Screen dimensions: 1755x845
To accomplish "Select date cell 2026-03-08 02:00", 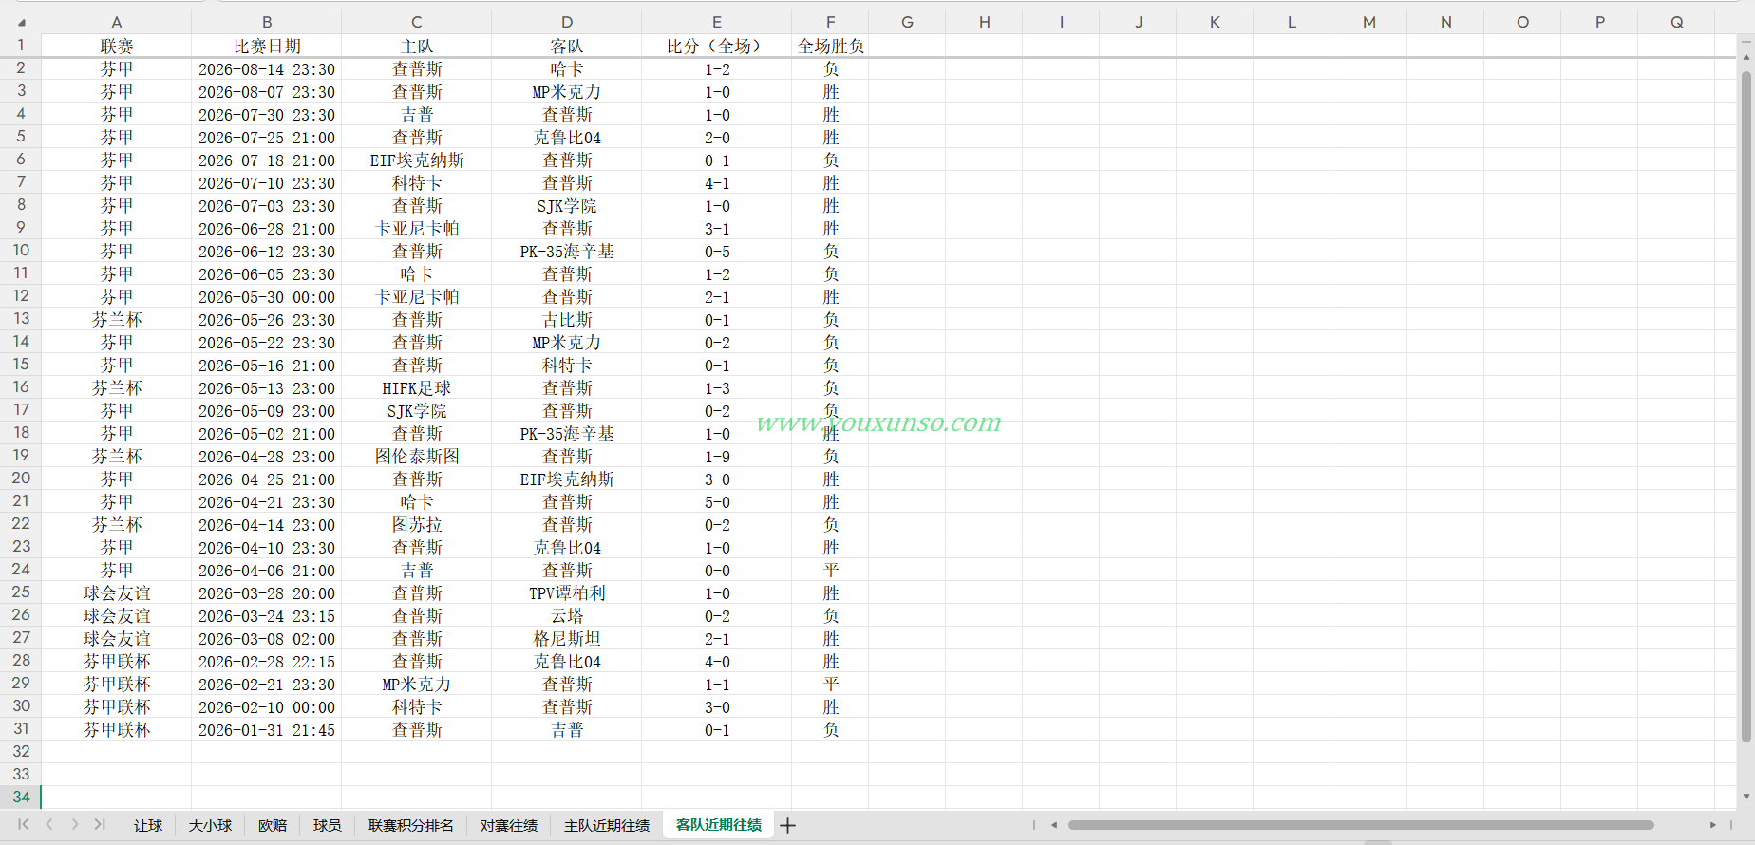I will pyautogui.click(x=267, y=639).
